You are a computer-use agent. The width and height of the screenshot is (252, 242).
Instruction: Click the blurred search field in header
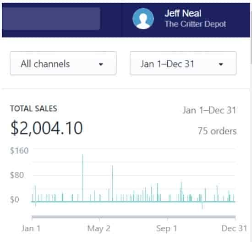pyautogui.click(x=51, y=19)
